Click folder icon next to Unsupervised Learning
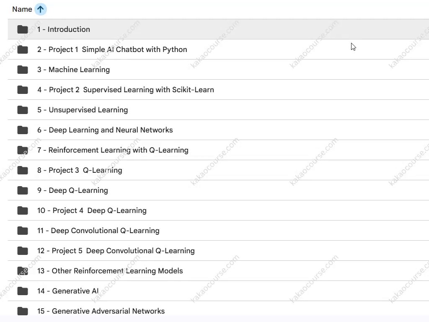Viewport: 429px width, 322px height. [23, 110]
